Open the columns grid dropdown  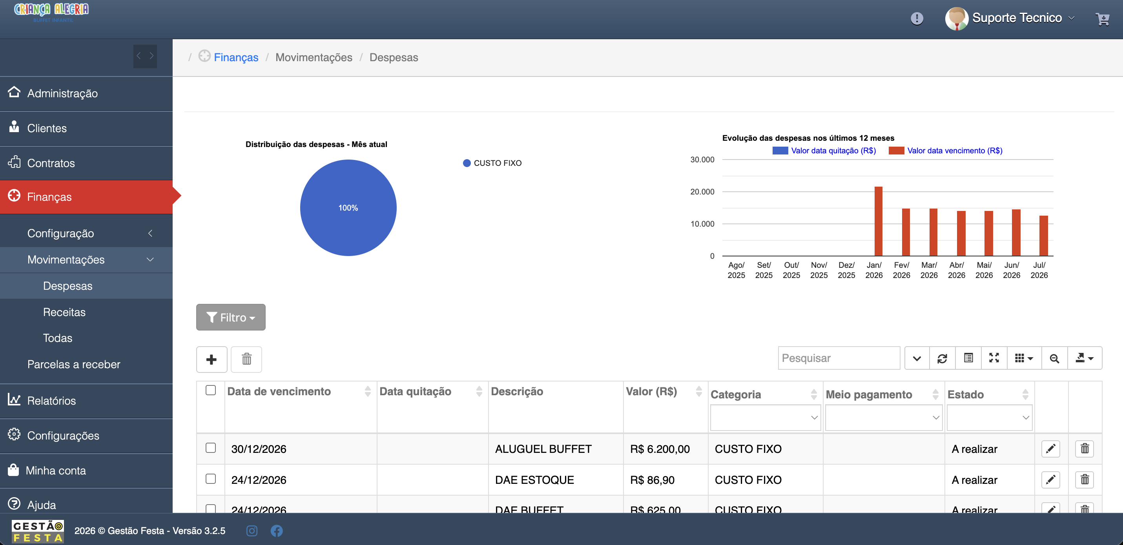[1024, 358]
